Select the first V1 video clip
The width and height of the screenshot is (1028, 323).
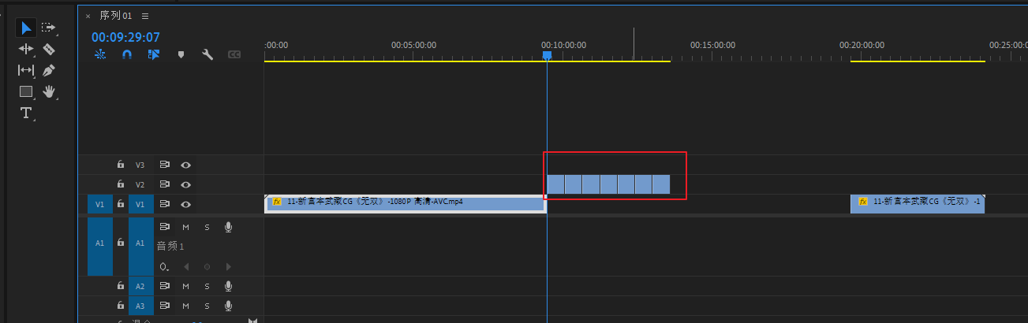[x=404, y=202]
